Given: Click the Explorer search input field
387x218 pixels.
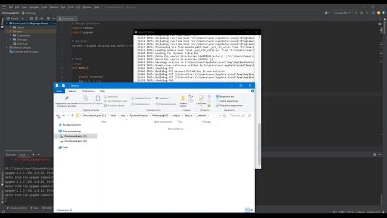Looking at the screenshot, I should tap(240, 116).
